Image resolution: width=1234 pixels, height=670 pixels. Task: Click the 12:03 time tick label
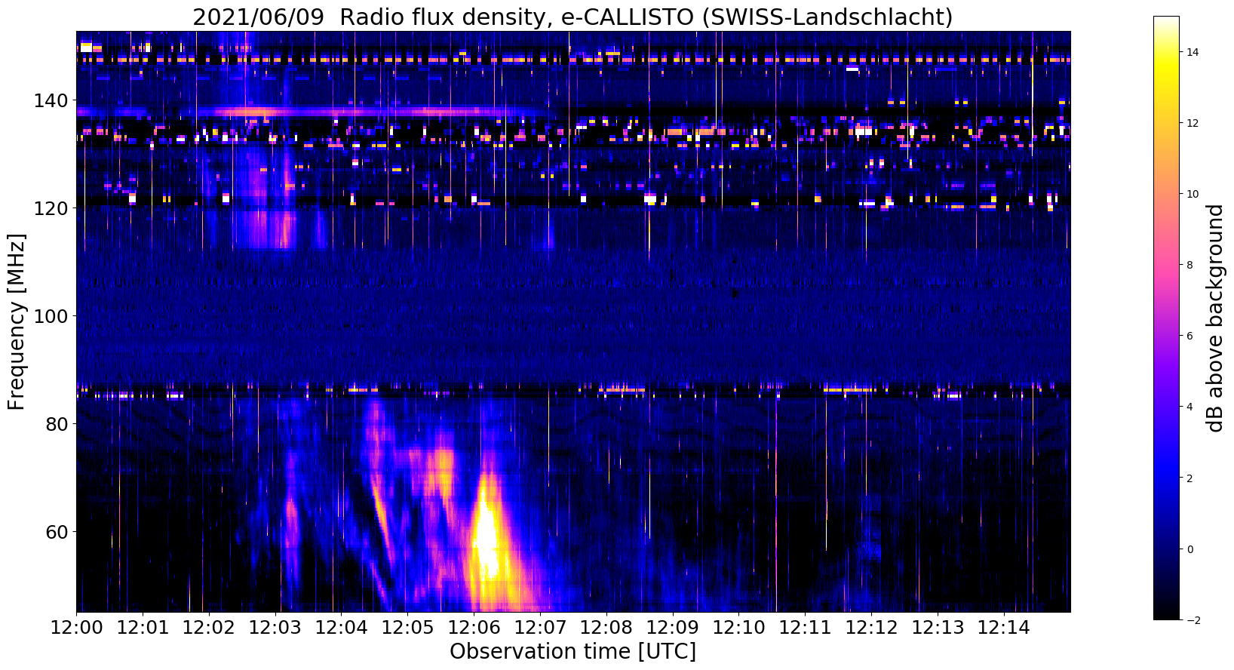275,628
